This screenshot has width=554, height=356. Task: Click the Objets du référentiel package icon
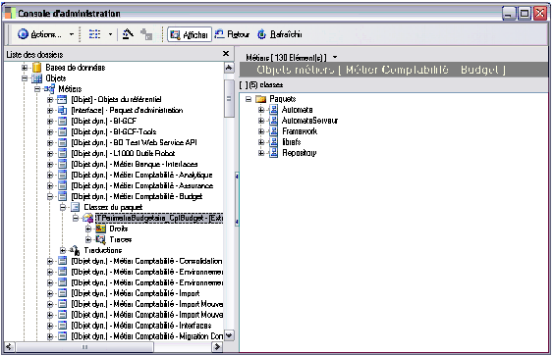point(62,99)
